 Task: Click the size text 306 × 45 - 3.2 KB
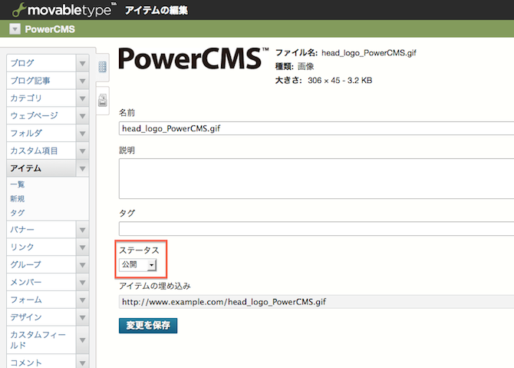click(x=340, y=81)
